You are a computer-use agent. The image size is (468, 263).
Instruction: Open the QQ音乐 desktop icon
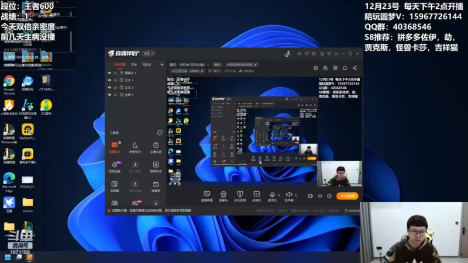click(x=46, y=108)
